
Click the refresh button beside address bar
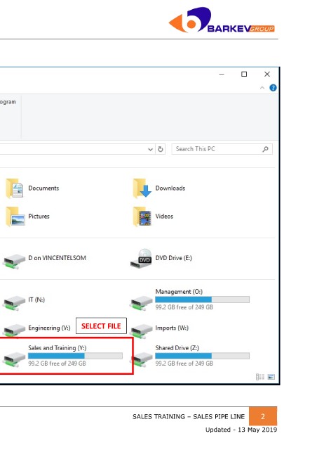(161, 149)
